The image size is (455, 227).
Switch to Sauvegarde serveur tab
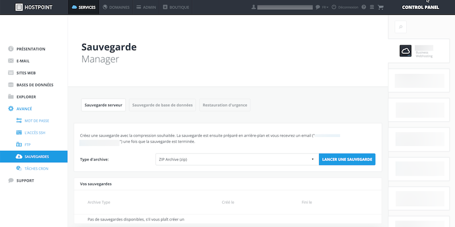tap(104, 105)
